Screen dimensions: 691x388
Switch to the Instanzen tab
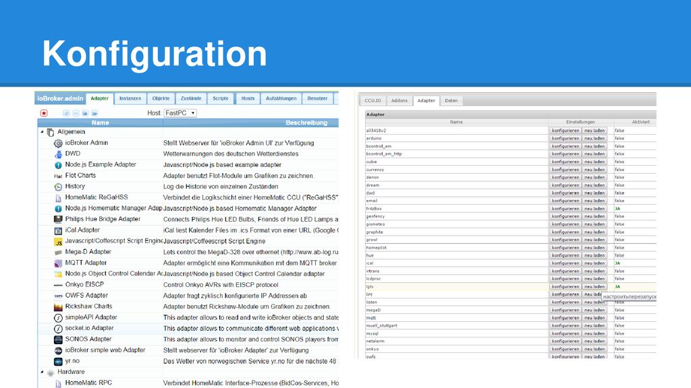[130, 98]
